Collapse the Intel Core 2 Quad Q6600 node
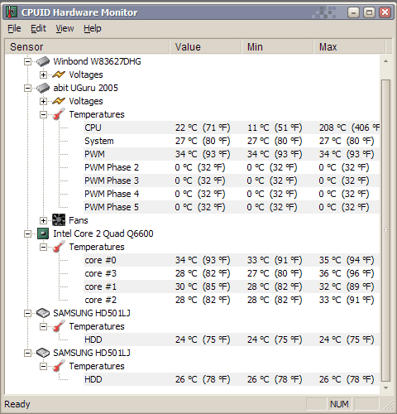Screen dimensions: 397x414 [27, 233]
